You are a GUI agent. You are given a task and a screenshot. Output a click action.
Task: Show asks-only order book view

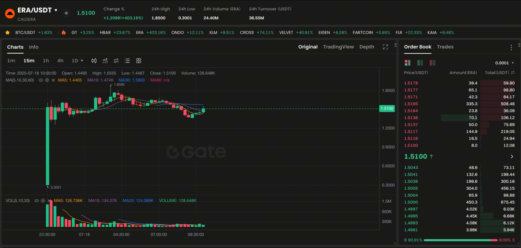tap(432, 63)
